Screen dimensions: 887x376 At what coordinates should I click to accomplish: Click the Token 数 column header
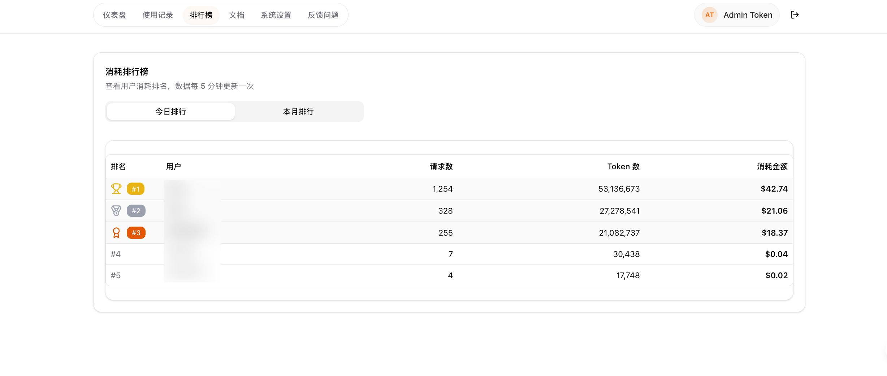(x=623, y=166)
